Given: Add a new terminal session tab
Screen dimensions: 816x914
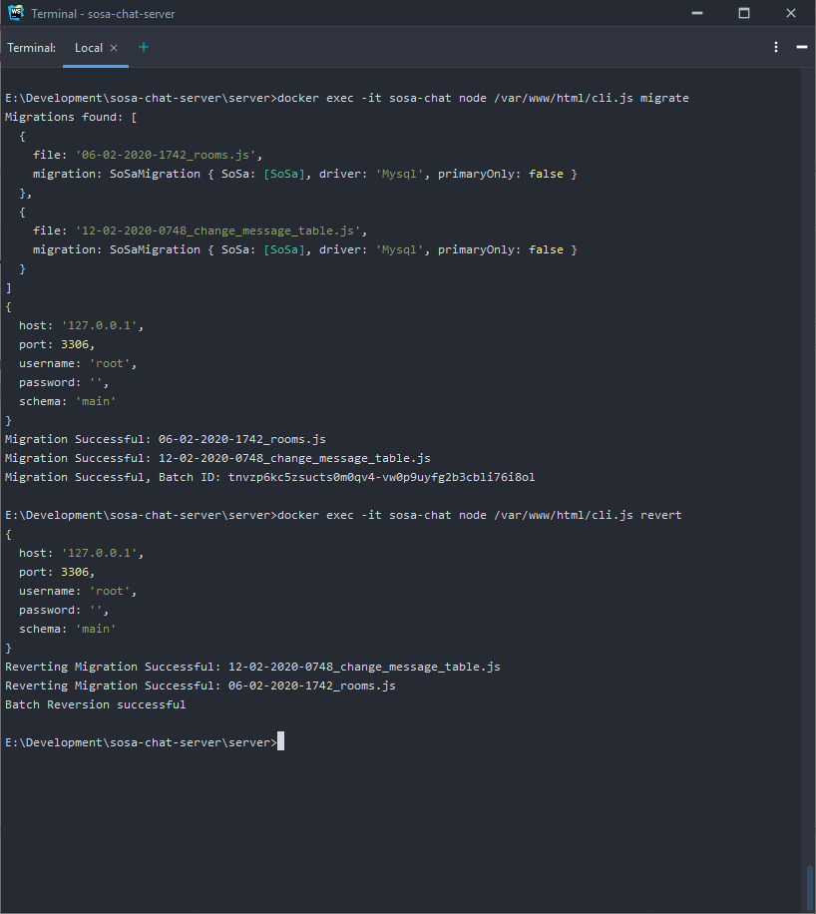Looking at the screenshot, I should pyautogui.click(x=144, y=47).
